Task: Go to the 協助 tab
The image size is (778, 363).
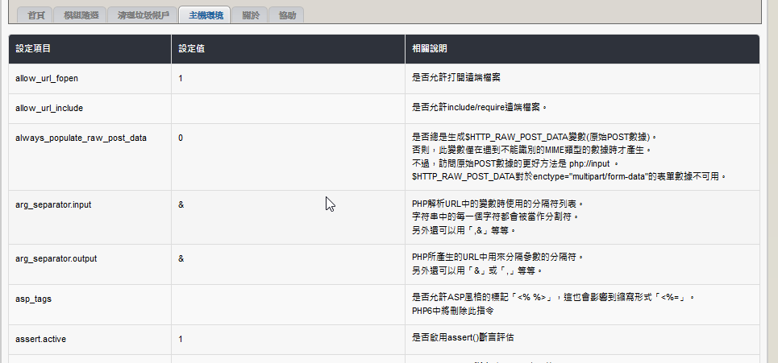Action: pos(286,15)
